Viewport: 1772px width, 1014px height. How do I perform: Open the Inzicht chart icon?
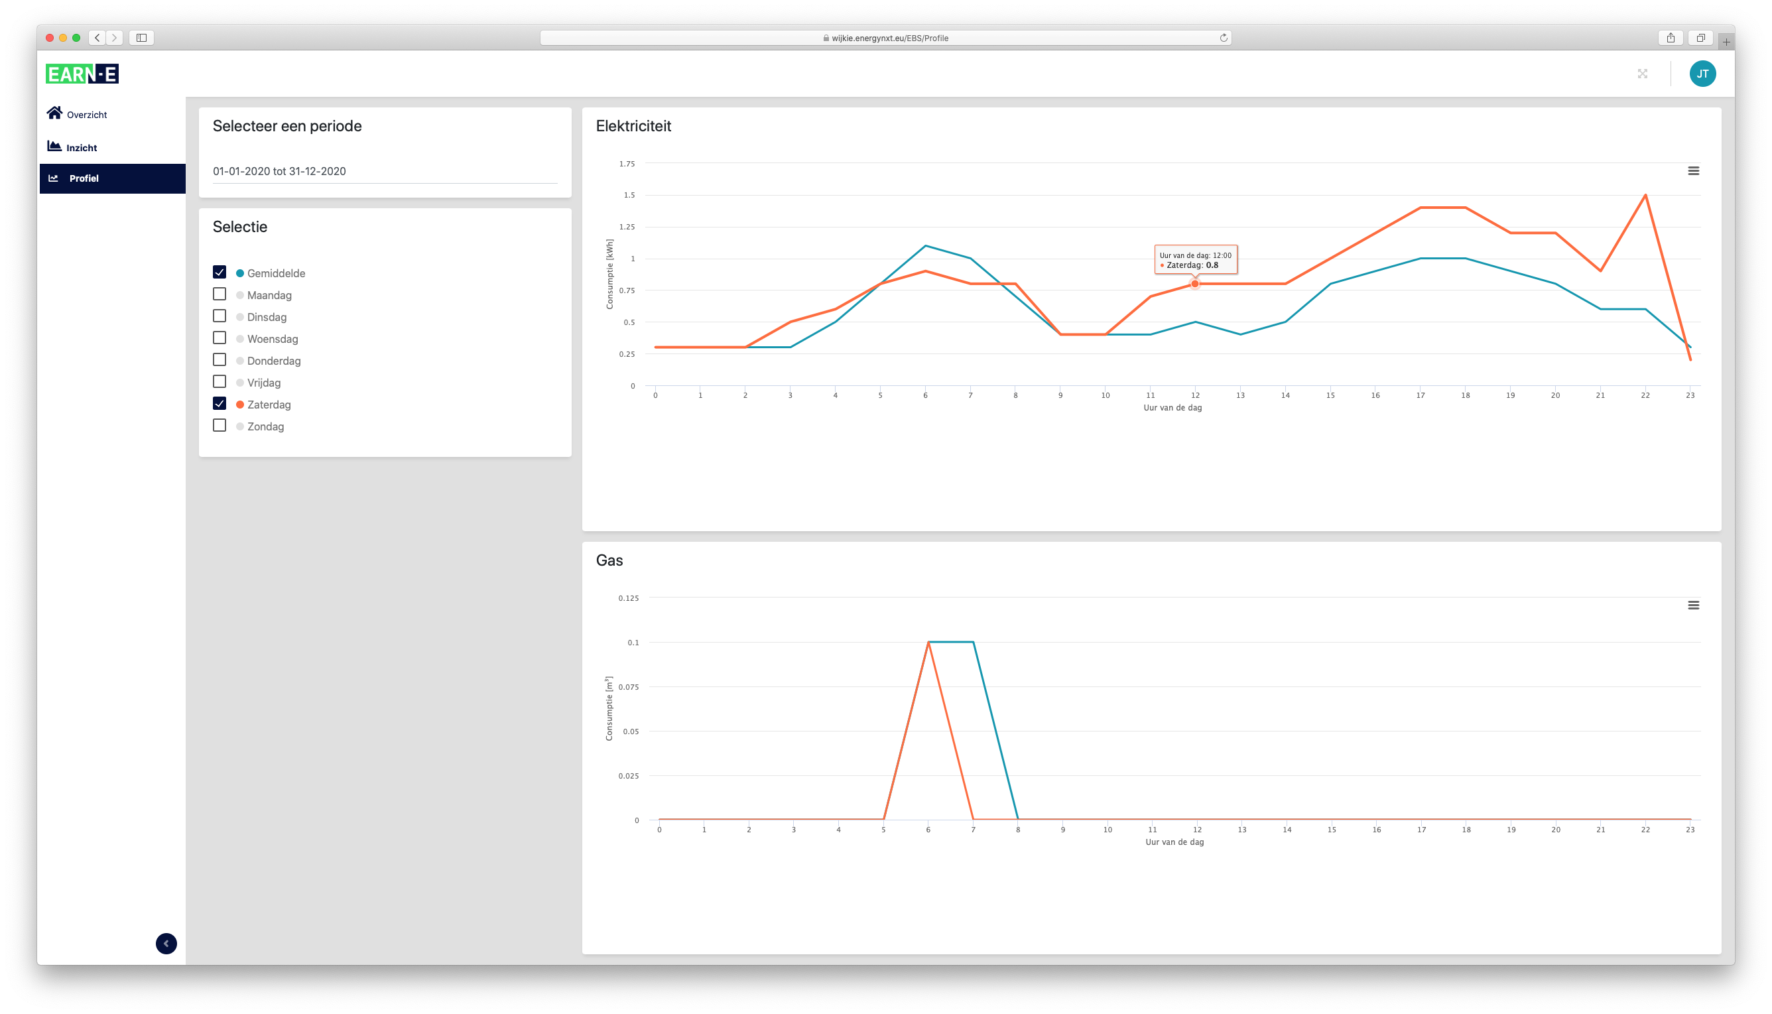pyautogui.click(x=54, y=147)
